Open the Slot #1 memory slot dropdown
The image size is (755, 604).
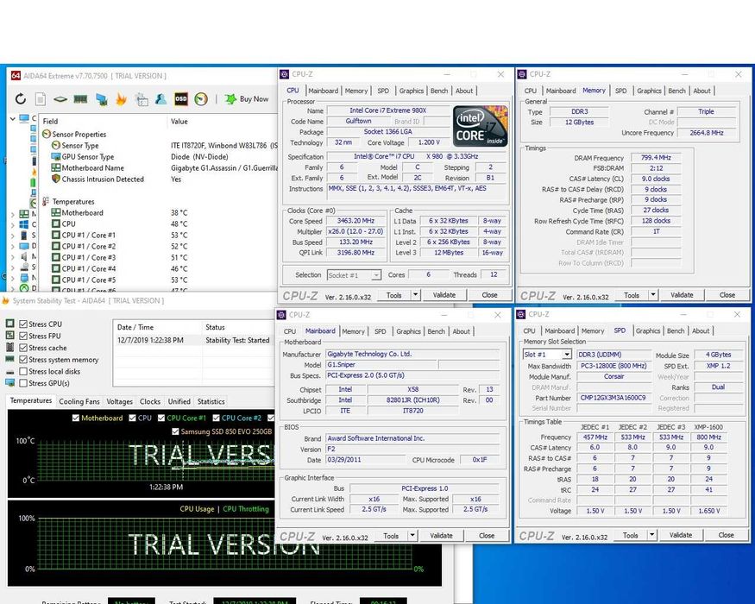click(567, 355)
